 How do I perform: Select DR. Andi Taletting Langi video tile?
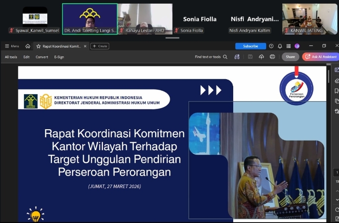tap(90, 19)
